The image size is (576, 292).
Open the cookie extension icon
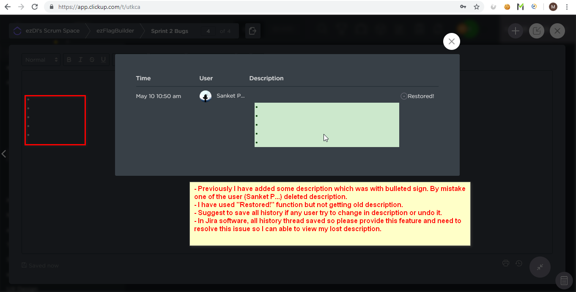click(507, 7)
